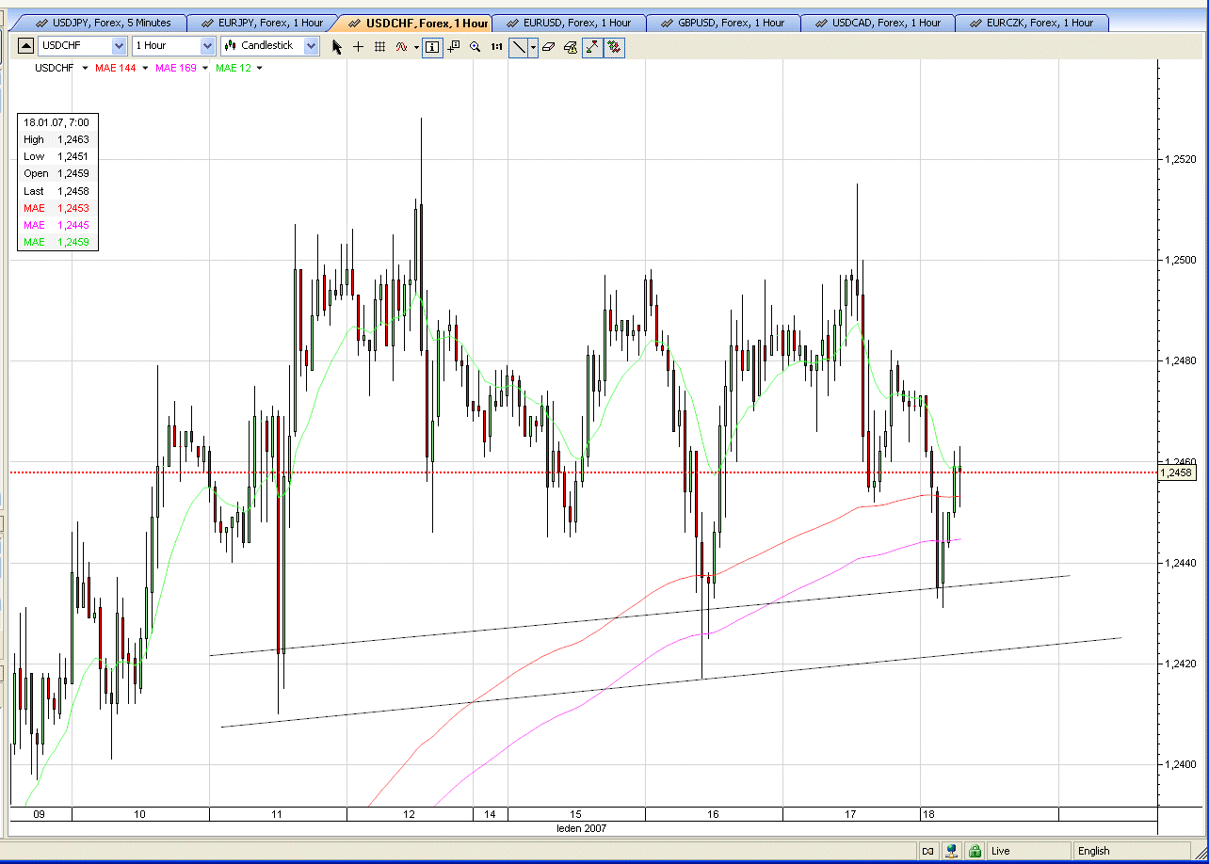This screenshot has height=864, width=1209.
Task: Switch to the EURUSD, Forex, 1 Hour tab
Action: (x=569, y=23)
